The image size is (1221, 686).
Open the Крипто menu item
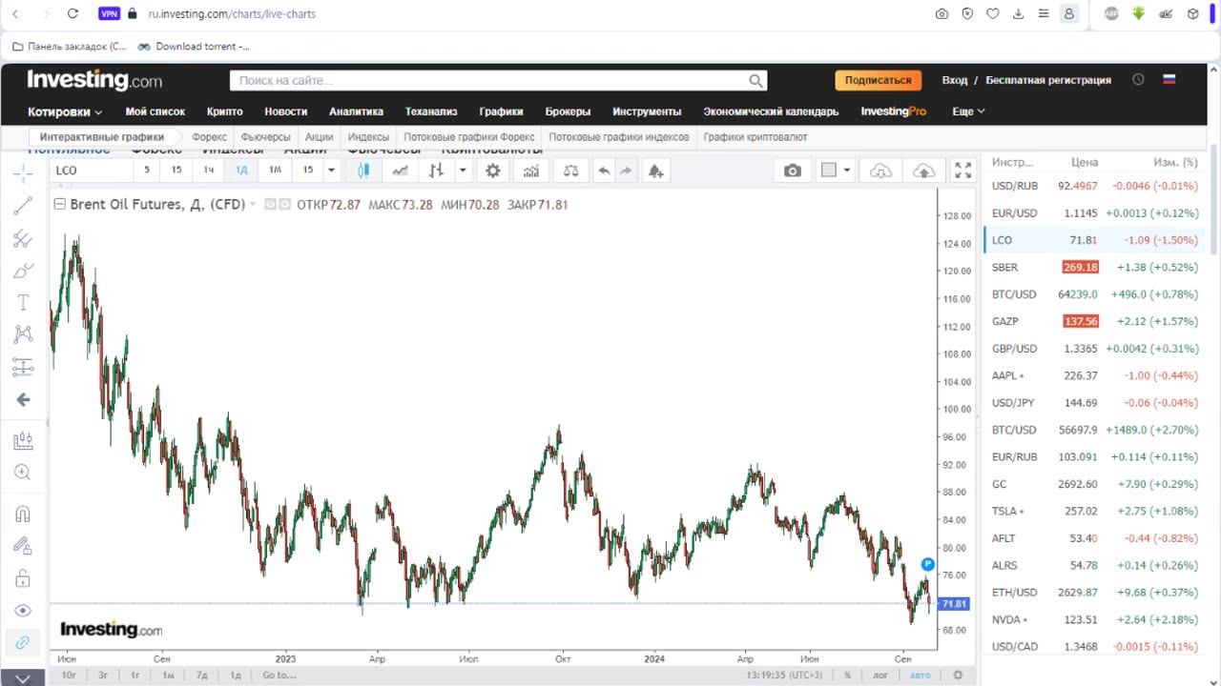pos(225,111)
